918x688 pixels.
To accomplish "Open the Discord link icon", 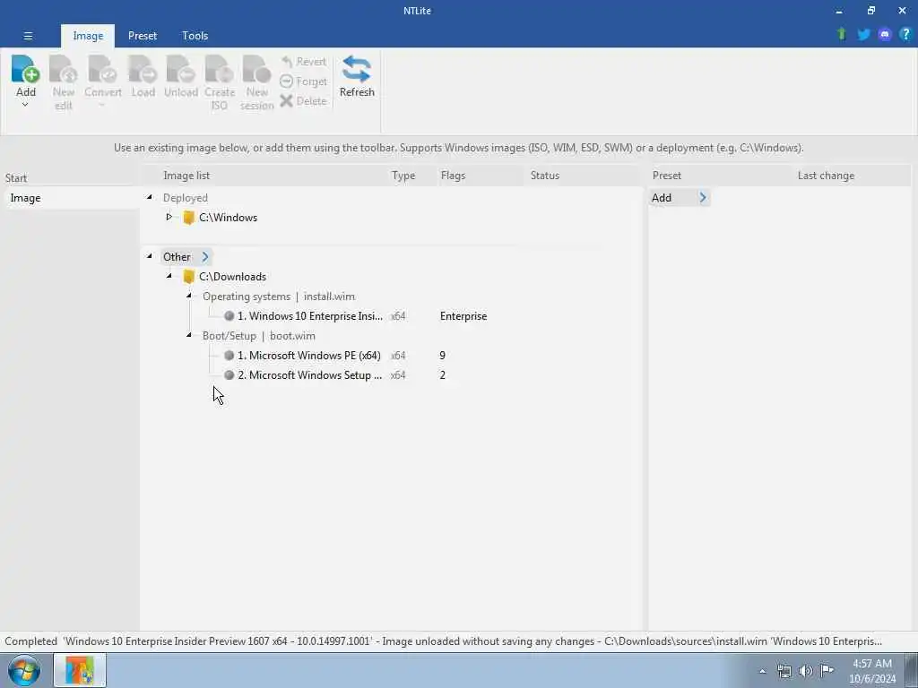I will pyautogui.click(x=885, y=35).
